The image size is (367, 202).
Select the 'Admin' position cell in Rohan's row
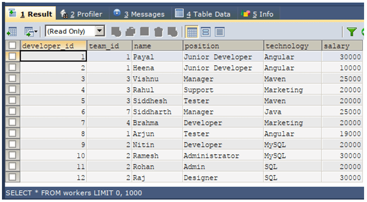click(223, 166)
